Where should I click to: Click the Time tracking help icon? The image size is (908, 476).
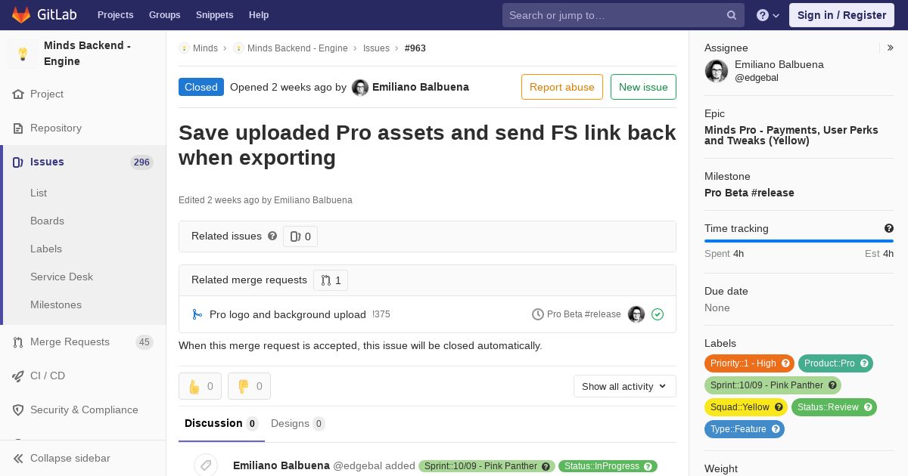click(889, 228)
